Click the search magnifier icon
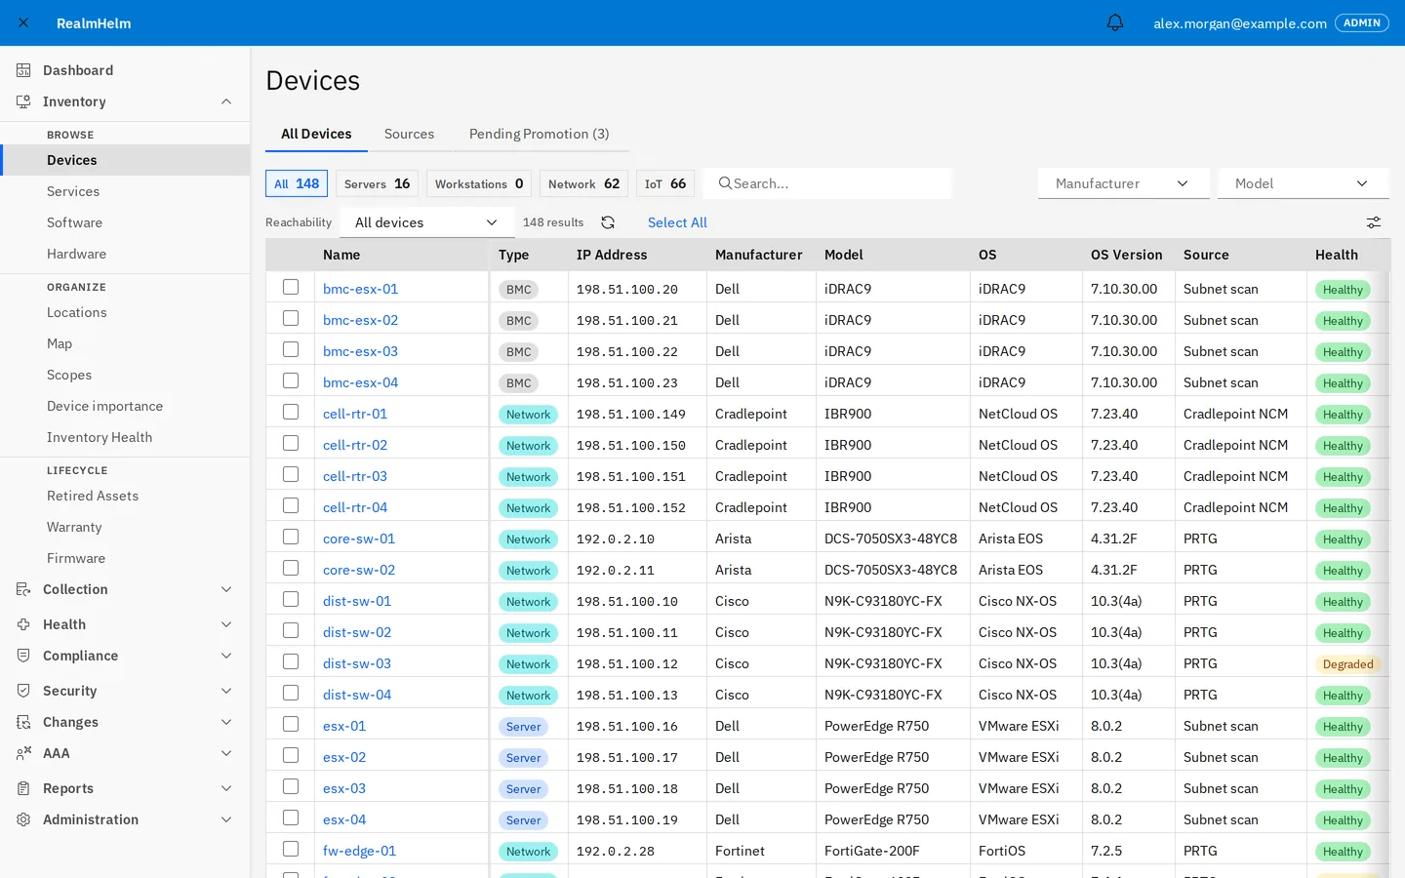This screenshot has width=1405, height=878. coord(725,183)
